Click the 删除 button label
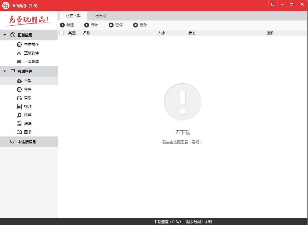The height and width of the screenshot is (225, 308). point(143,25)
